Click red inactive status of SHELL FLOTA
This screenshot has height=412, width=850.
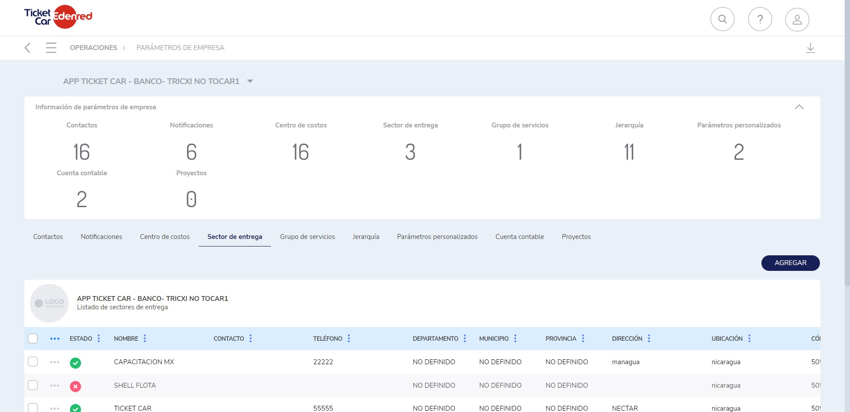(x=75, y=386)
